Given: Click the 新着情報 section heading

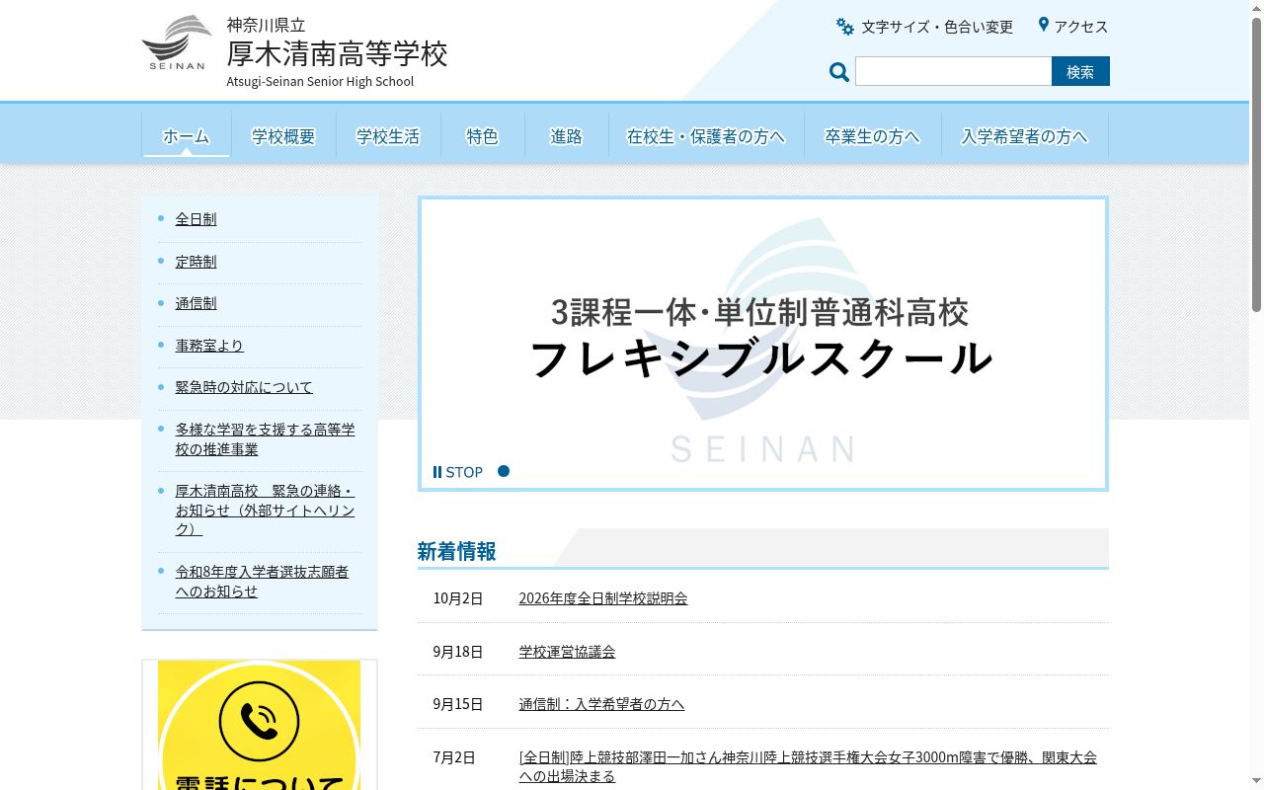Looking at the screenshot, I should (x=456, y=551).
